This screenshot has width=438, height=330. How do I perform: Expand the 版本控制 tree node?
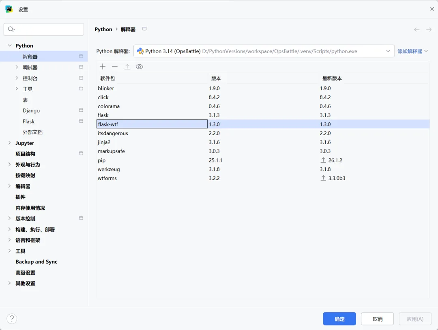coord(9,218)
